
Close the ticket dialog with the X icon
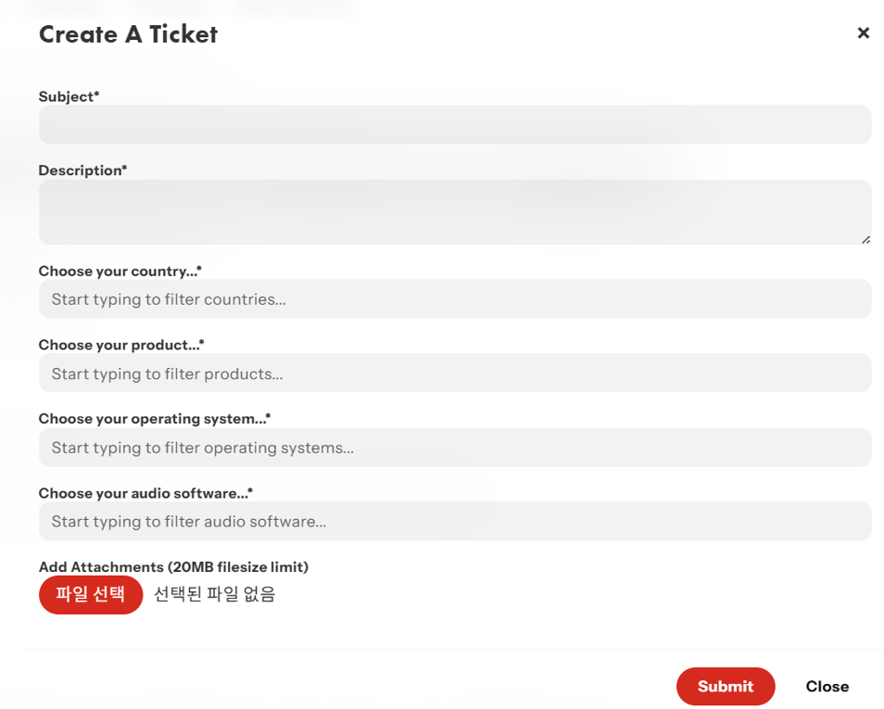[x=863, y=33]
